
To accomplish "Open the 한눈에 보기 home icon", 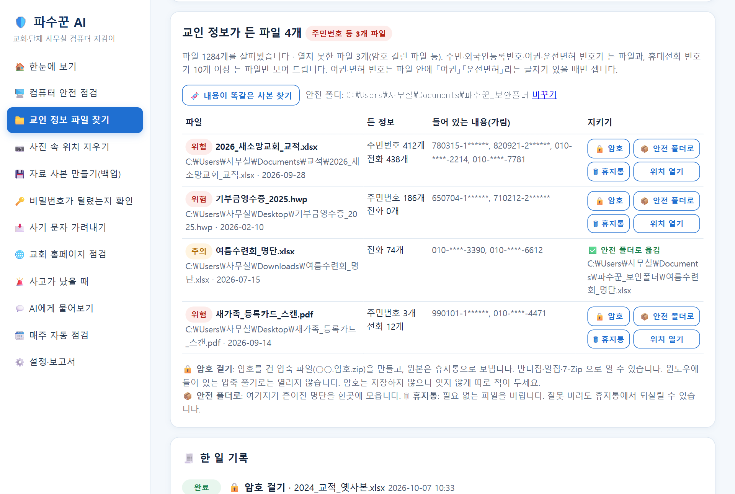I will (x=20, y=67).
